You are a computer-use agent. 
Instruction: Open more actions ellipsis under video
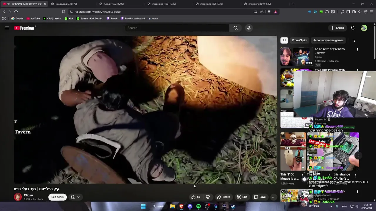[x=274, y=197]
